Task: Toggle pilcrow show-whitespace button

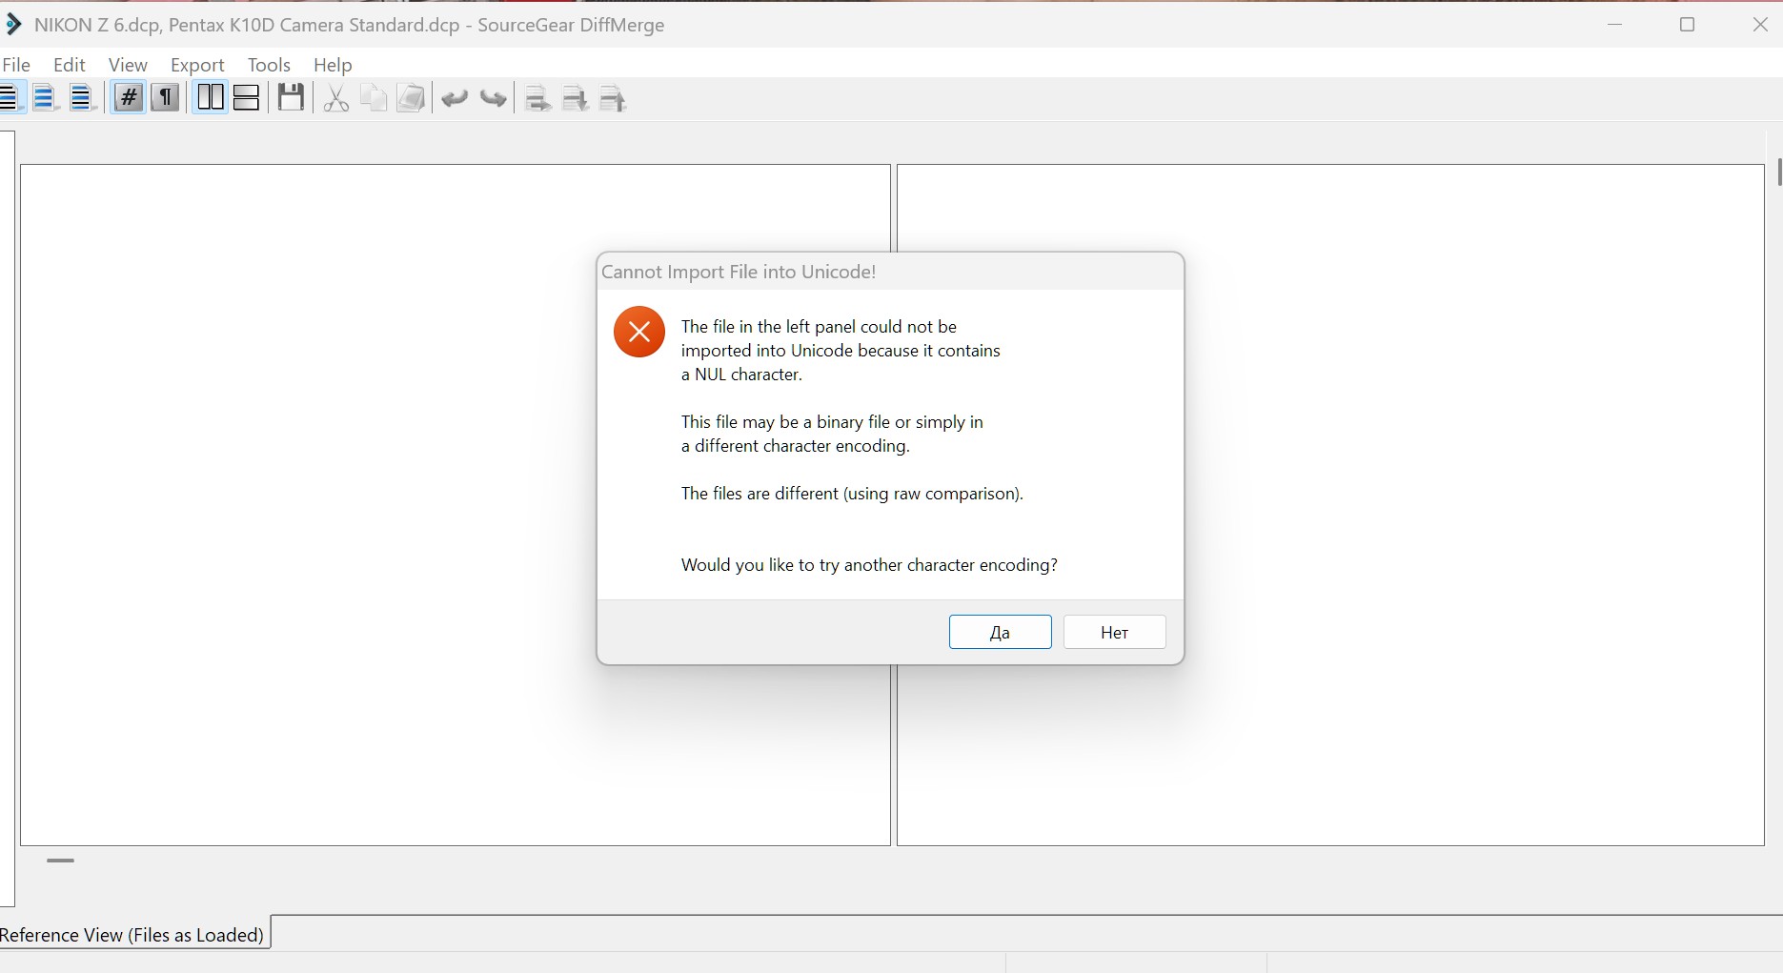Action: coord(166,98)
